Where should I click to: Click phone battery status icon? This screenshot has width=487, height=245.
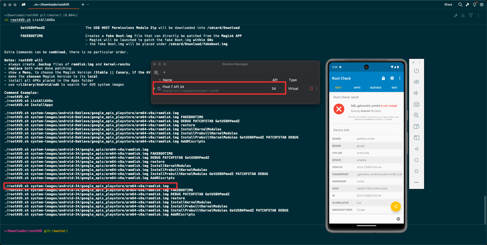click(x=398, y=67)
